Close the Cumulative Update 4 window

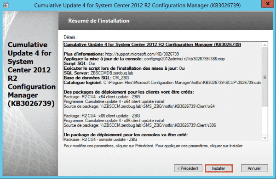(267, 4)
